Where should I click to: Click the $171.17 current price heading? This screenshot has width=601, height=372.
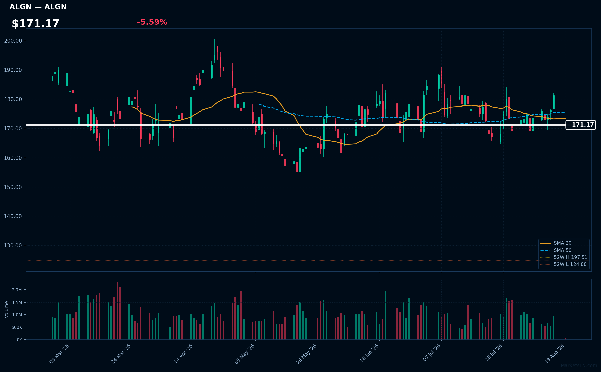(x=35, y=24)
